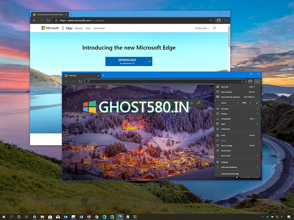
Task: Click the highlighted three-dot Settings and more button
Action: click(x=257, y=82)
